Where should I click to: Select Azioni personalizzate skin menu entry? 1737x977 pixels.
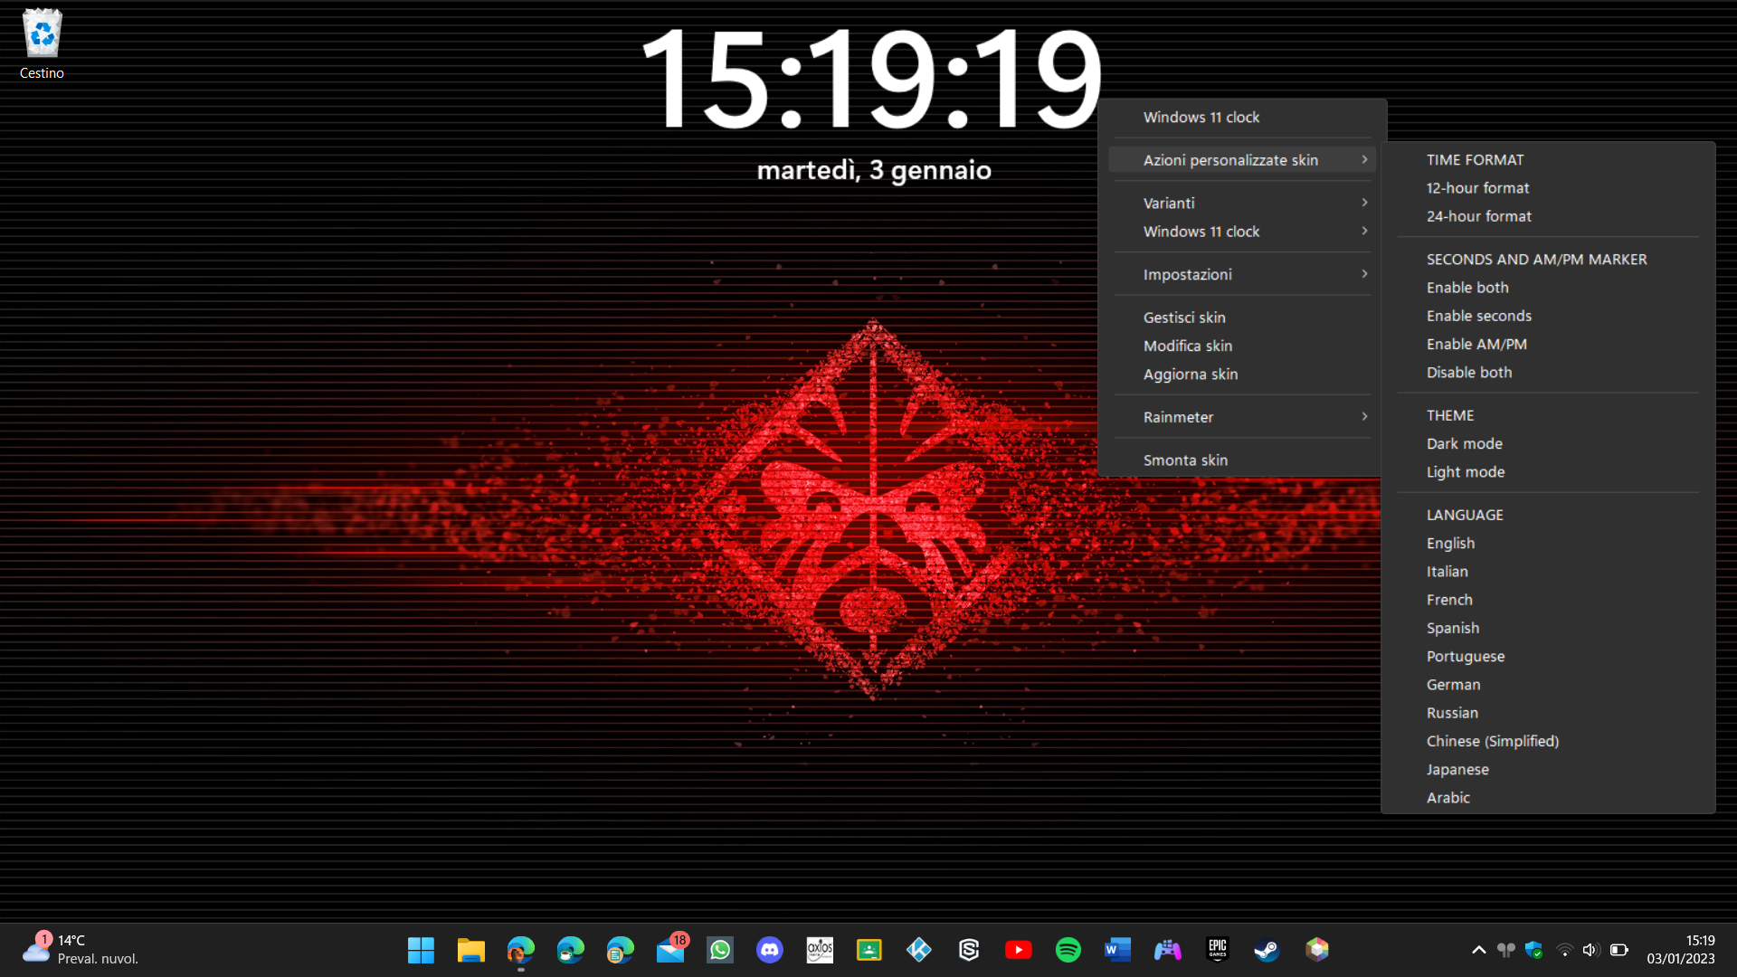[x=1230, y=159]
